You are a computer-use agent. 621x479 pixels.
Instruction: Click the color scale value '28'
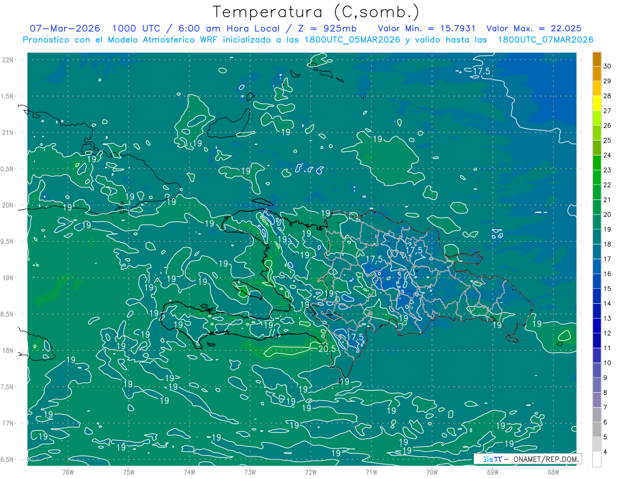(608, 96)
